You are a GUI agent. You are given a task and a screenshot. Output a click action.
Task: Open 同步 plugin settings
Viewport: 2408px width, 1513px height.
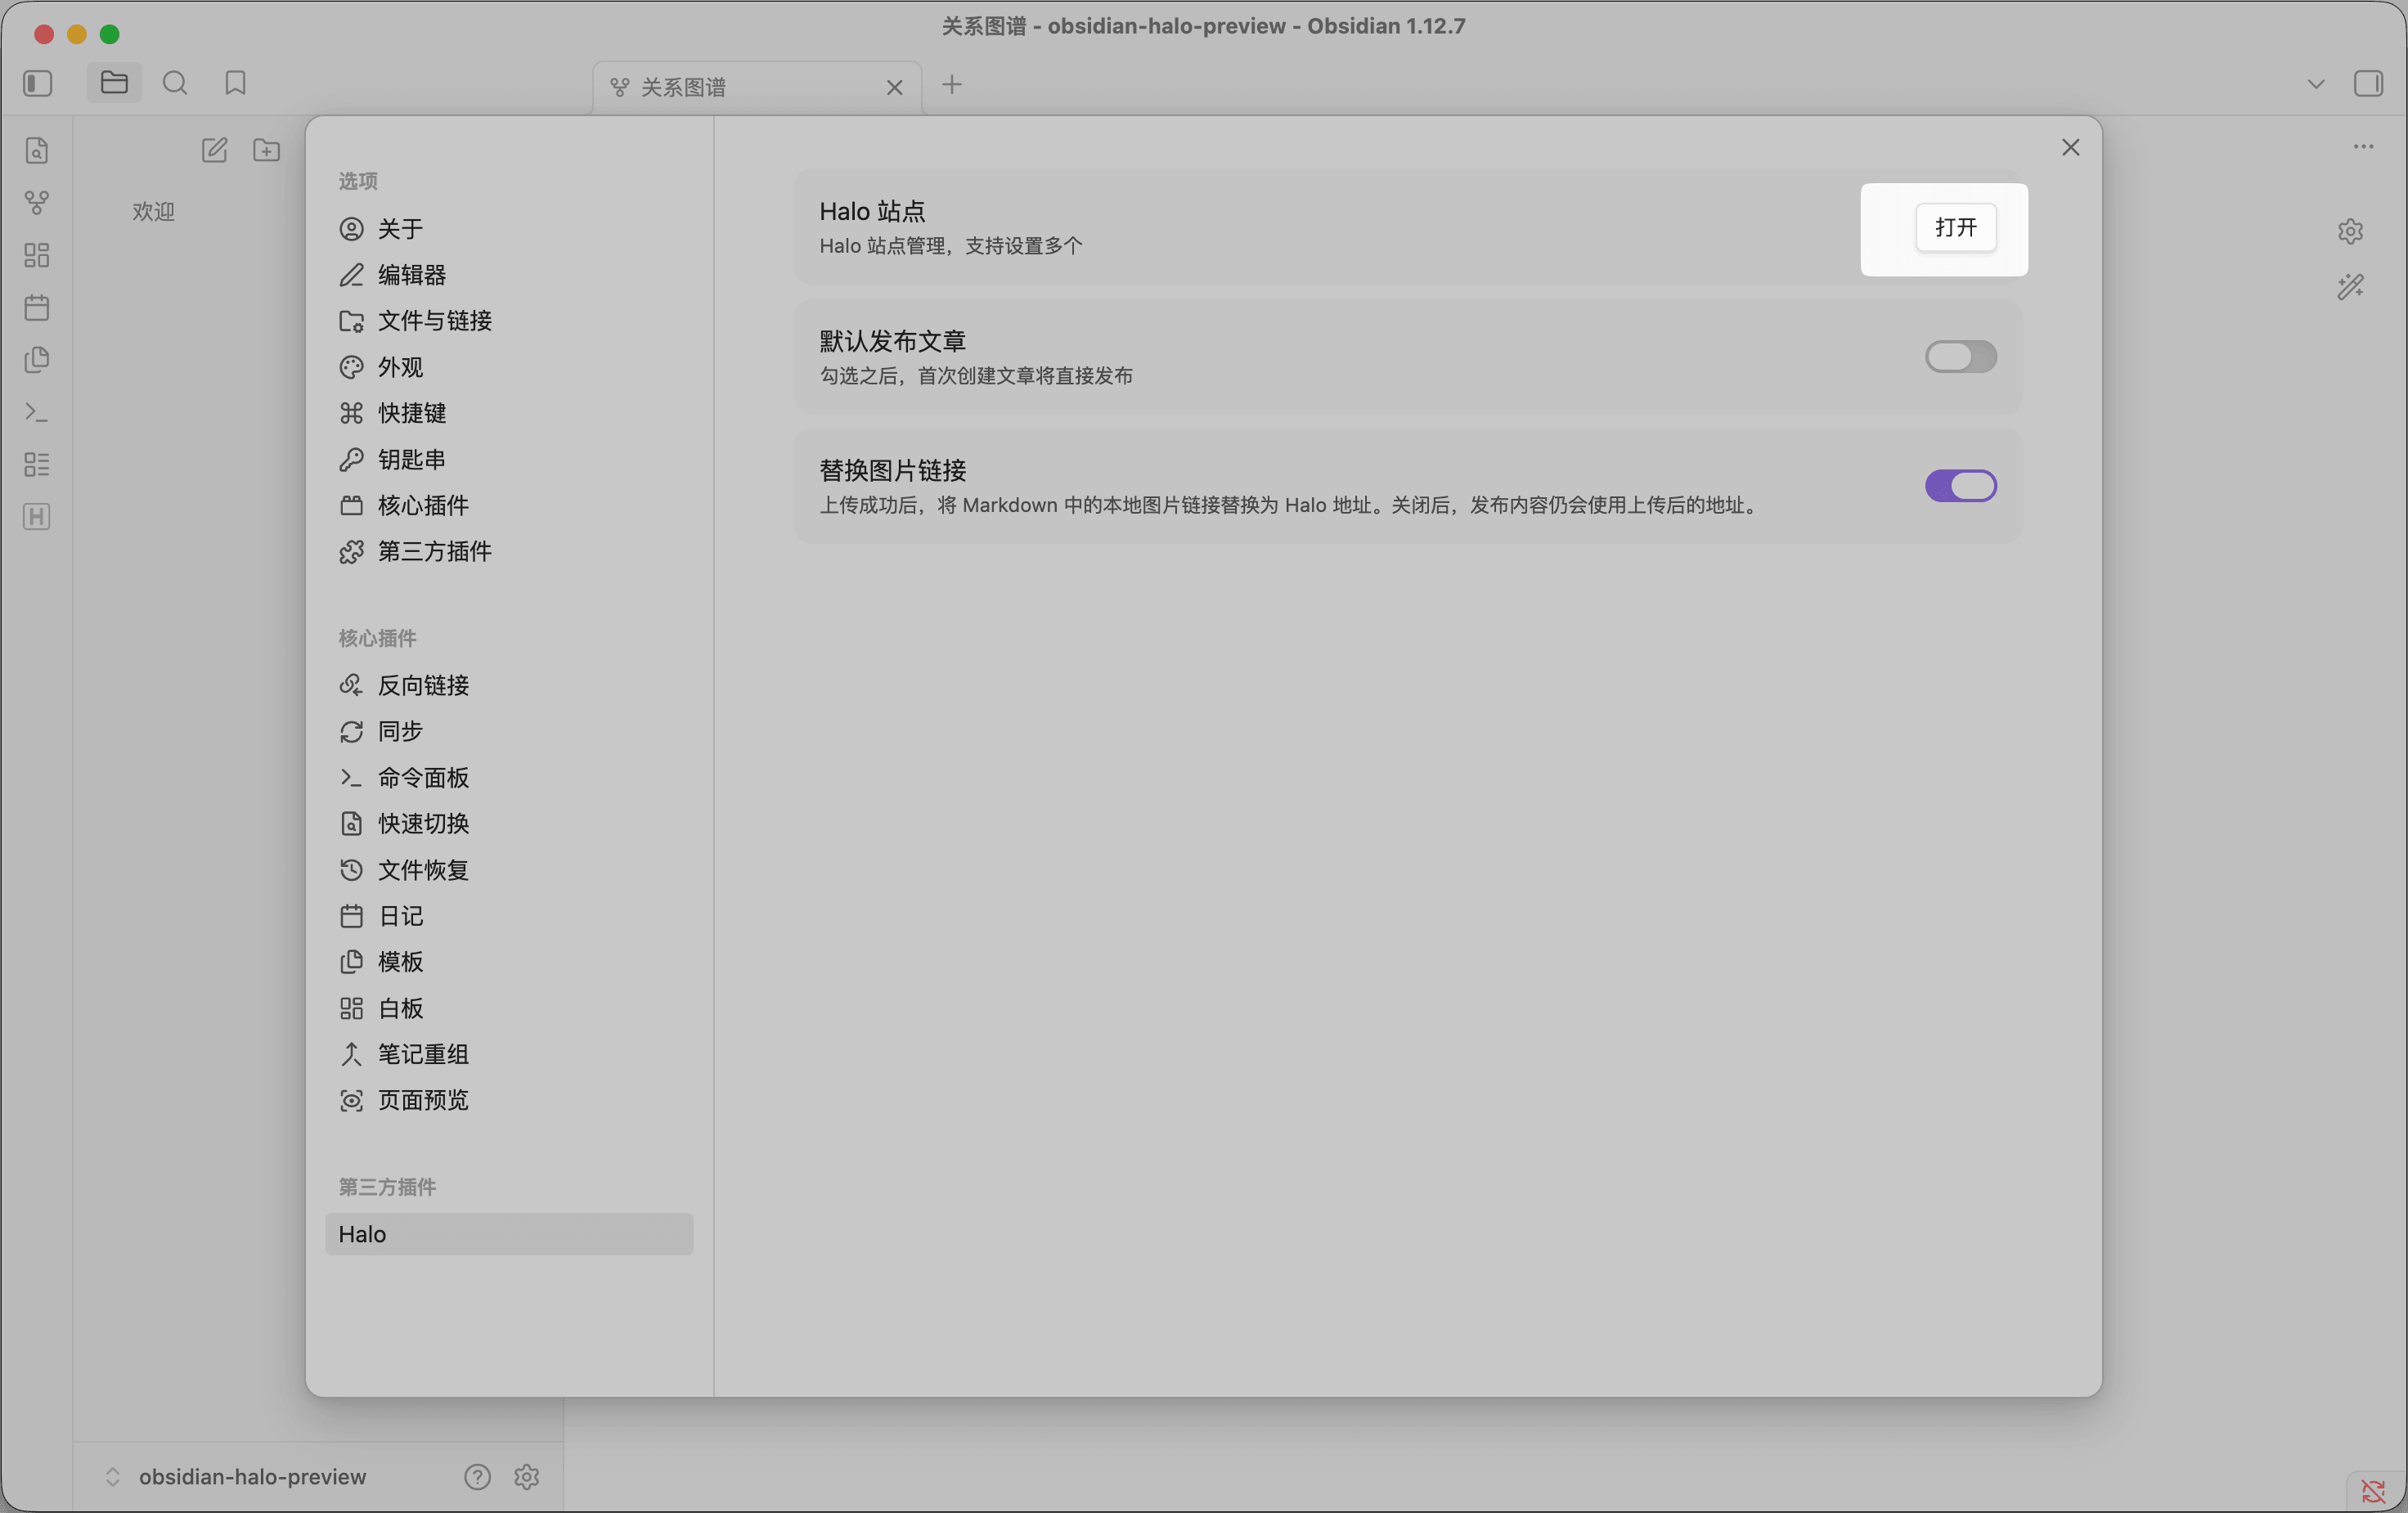coord(509,731)
